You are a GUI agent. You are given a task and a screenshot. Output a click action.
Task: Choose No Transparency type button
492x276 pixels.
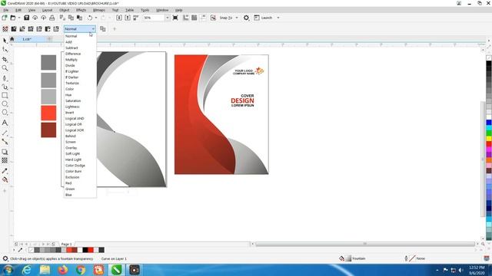pyautogui.click(x=5, y=29)
